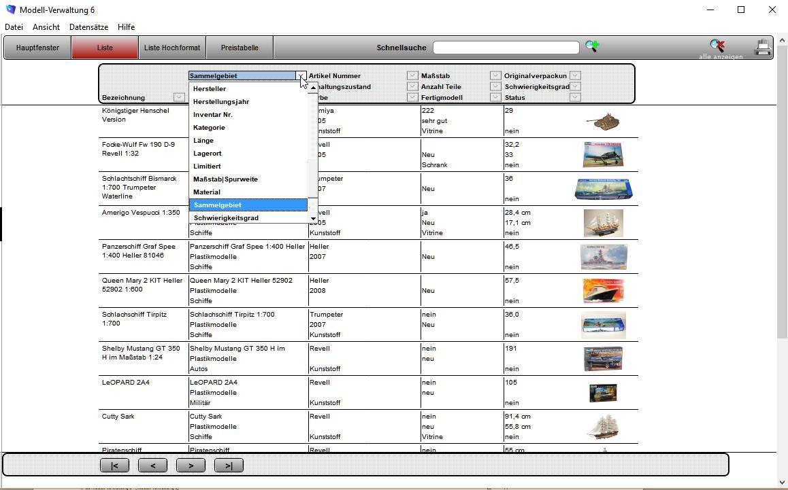
Task: Jump to the last record
Action: tap(229, 466)
